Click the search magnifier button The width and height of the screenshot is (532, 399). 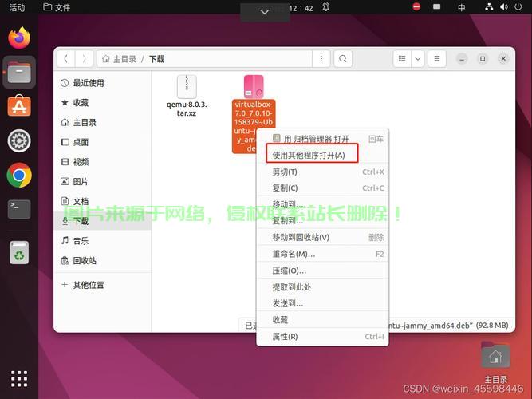(343, 59)
